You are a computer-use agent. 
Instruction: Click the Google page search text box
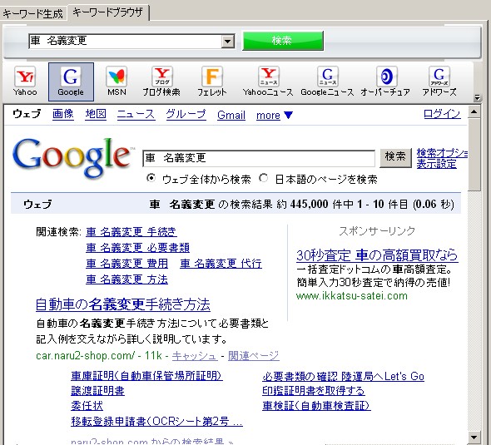259,158
